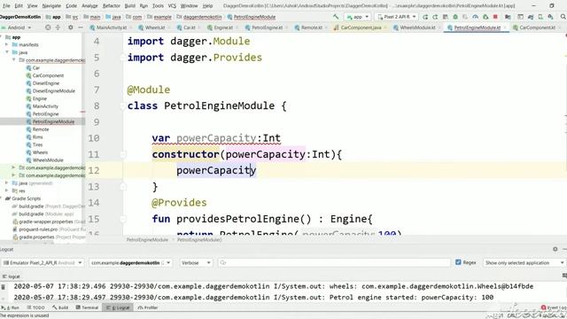
Task: Select DieselEngineModule in project tree
Action: [54, 90]
